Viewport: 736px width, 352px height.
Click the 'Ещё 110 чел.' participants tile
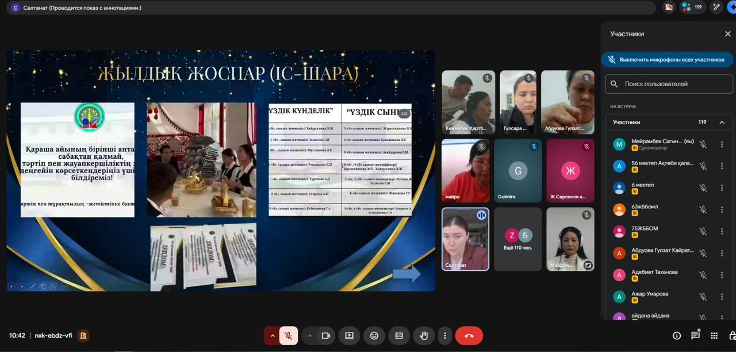click(x=517, y=239)
